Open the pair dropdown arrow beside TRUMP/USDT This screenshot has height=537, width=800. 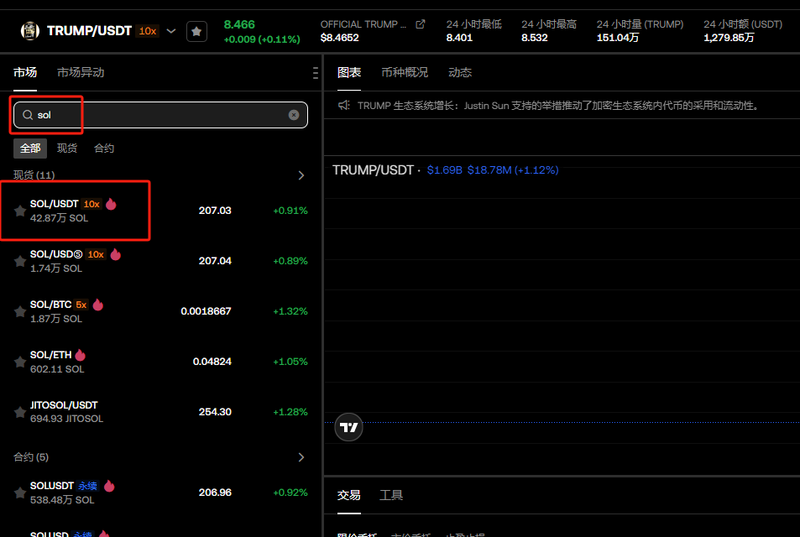click(x=171, y=31)
